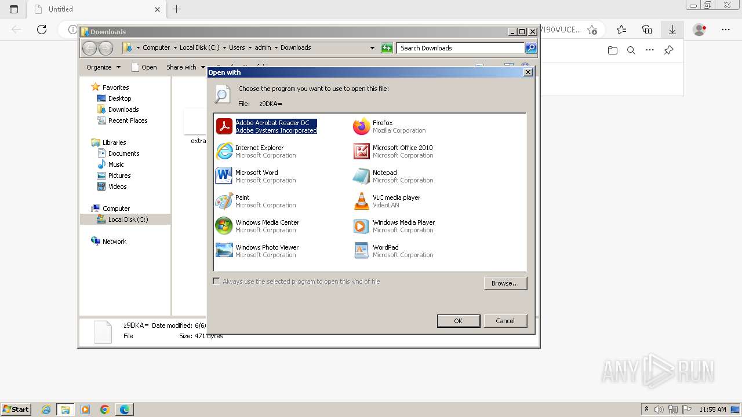742x417 pixels.
Task: Open Internet Explorer from taskbar
Action: click(46, 409)
